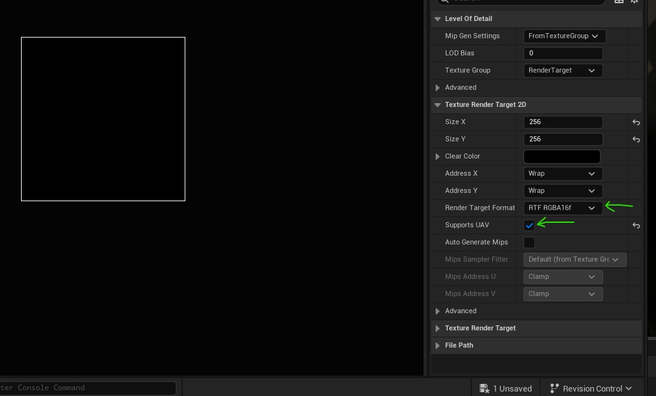
Task: Focus the Console Command input
Action: 87,388
